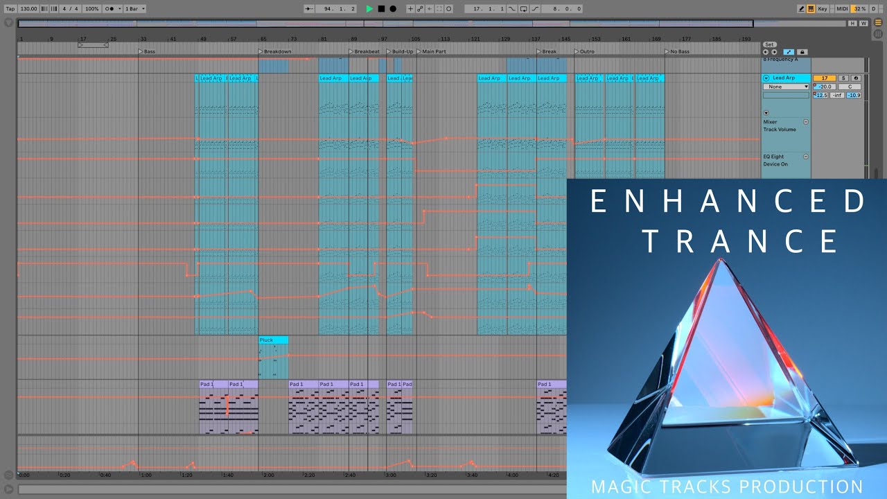Toggle the Automation Mode button
Image resolution: width=887 pixels, height=499 pixels.
coord(789,52)
